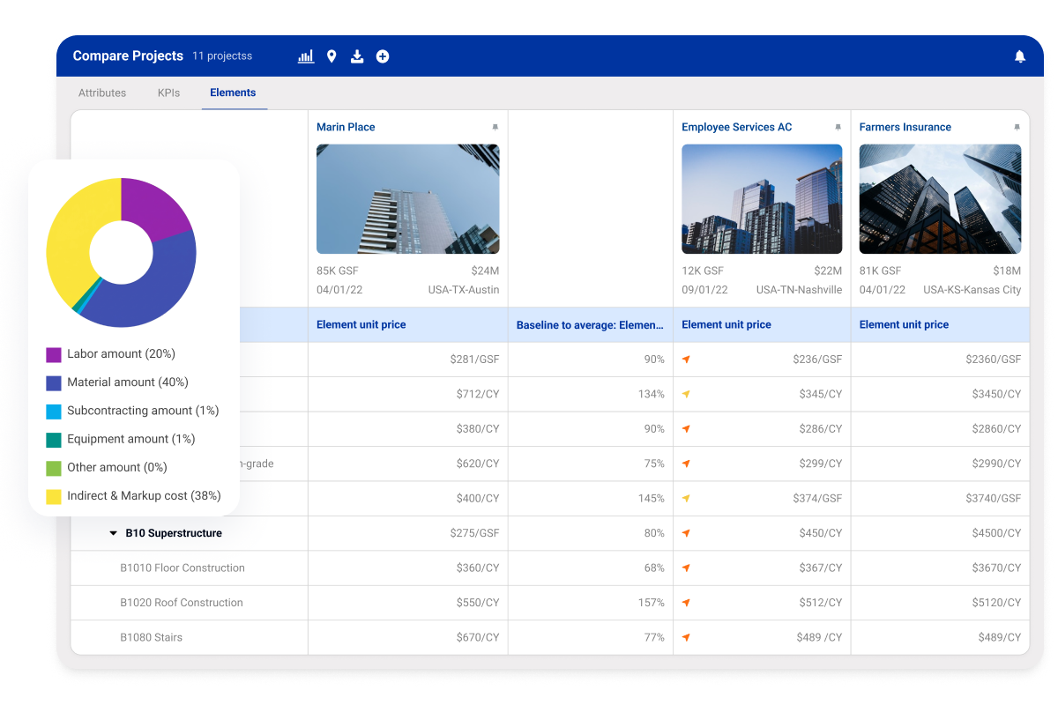This screenshot has height=705, width=1058.
Task: Switch to the Attributes tab
Action: tap(102, 93)
